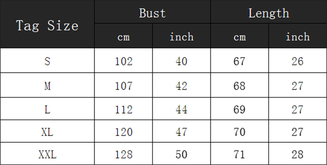Select the Bust column header
The width and height of the screenshot is (327, 165).
pos(152,12)
